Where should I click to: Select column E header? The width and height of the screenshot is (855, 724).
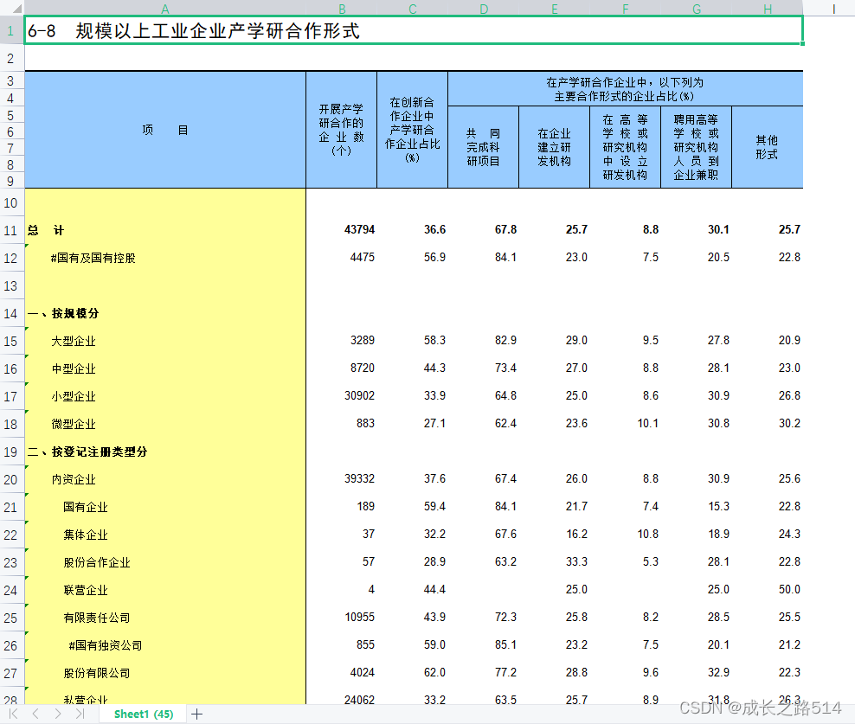point(554,8)
